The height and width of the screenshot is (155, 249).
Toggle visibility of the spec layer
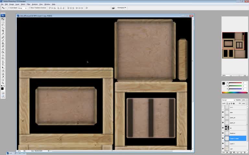click(x=223, y=112)
